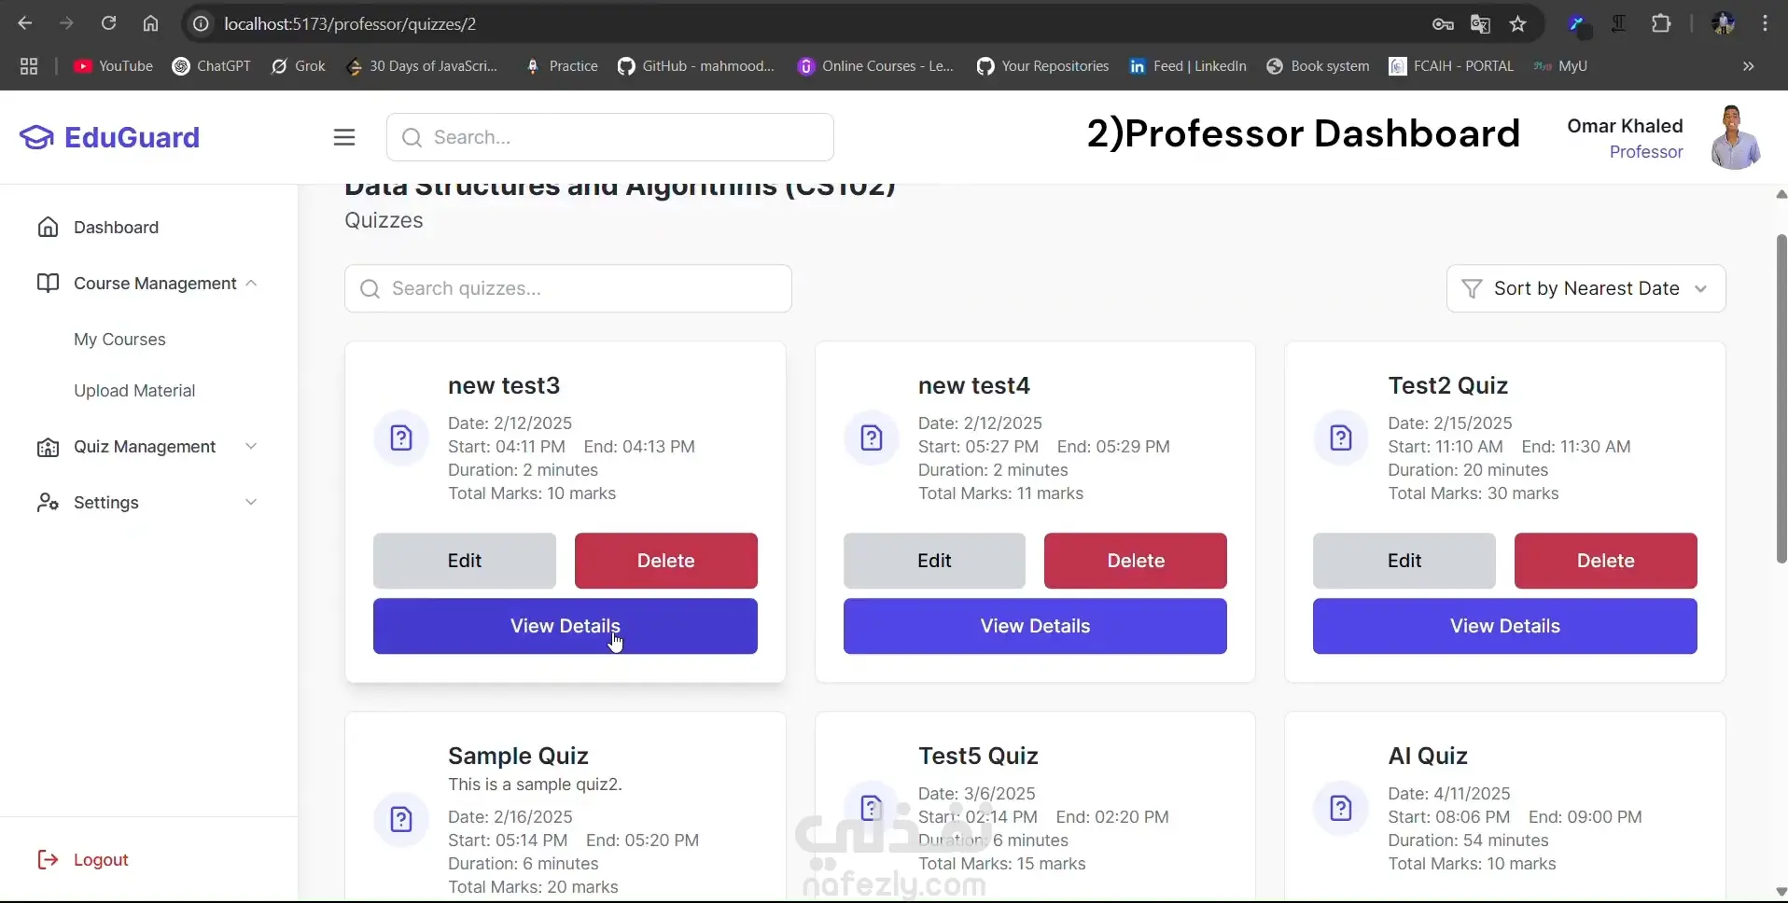Click the EduGuard graduation cap logo

pos(36,137)
